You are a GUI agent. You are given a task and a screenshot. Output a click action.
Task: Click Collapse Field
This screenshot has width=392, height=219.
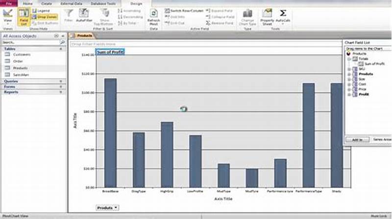[220, 17]
